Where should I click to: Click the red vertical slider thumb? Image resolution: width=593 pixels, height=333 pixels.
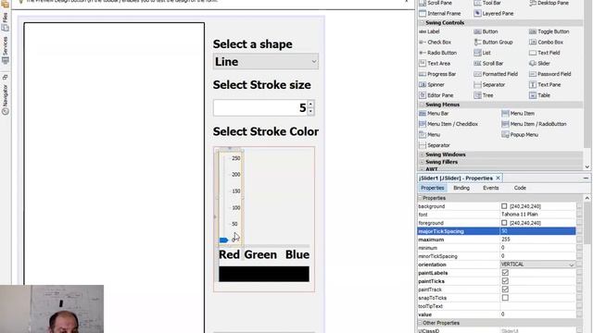point(223,240)
